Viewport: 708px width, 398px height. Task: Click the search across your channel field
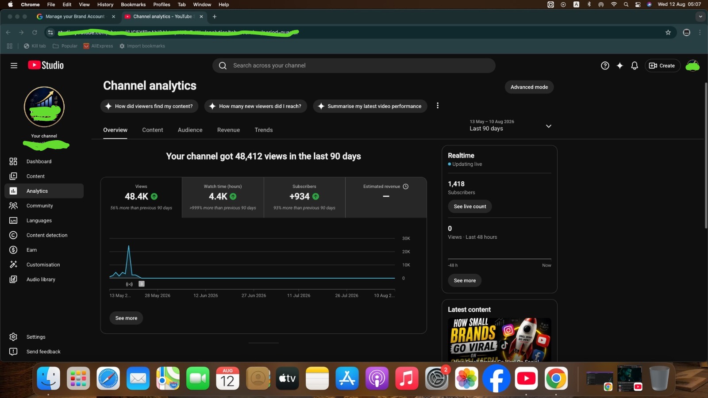pos(354,65)
